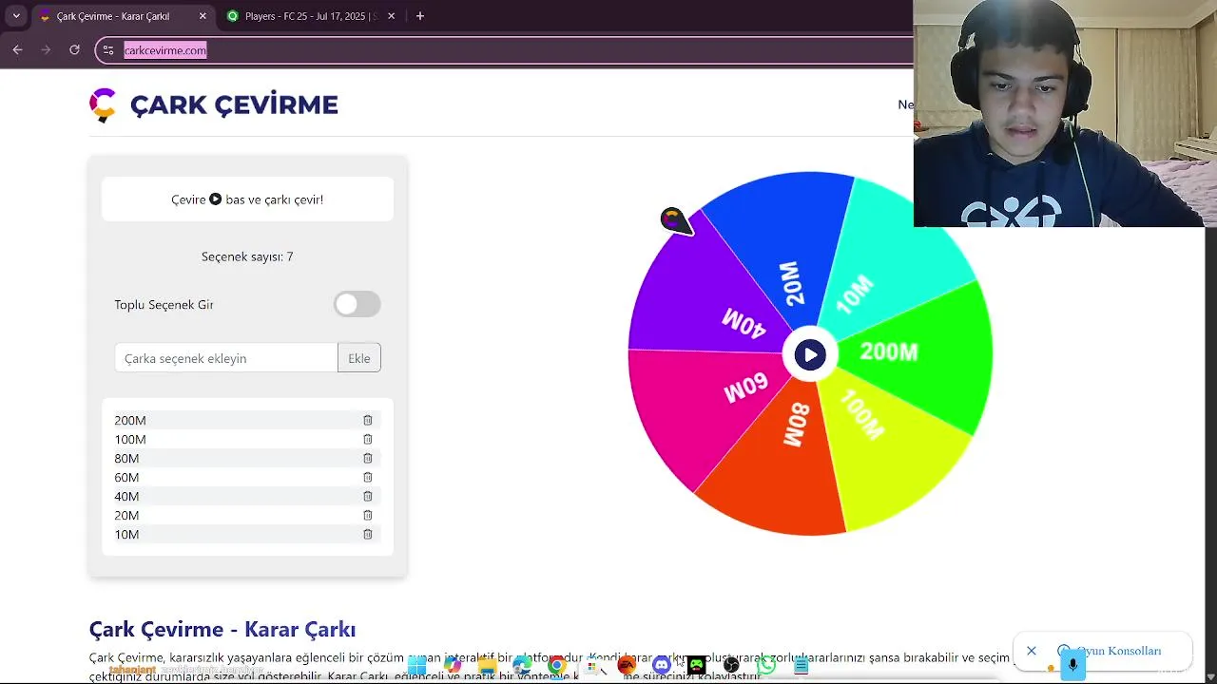Open Copilot from the taskbar

pyautogui.click(x=453, y=665)
